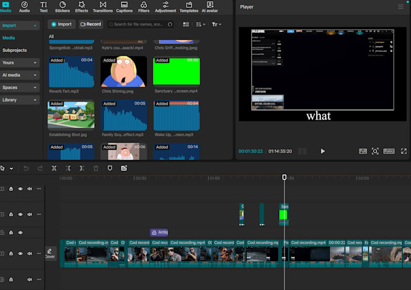Select the Antiq filter clip on timeline
This screenshot has height=290, width=411.
tap(159, 233)
